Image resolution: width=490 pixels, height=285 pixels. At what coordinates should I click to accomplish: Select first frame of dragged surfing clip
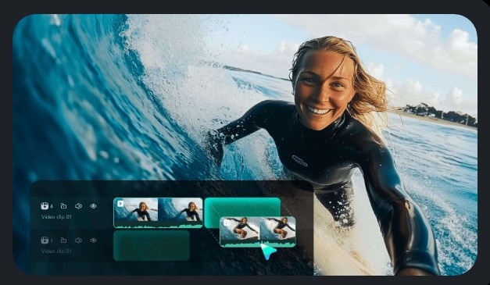[x=240, y=229]
